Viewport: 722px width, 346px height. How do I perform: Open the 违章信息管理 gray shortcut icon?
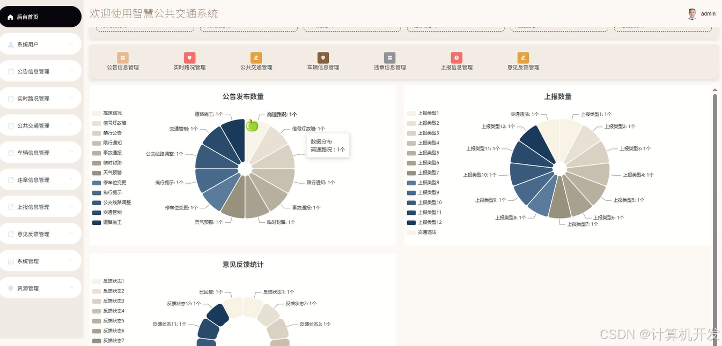click(x=390, y=58)
